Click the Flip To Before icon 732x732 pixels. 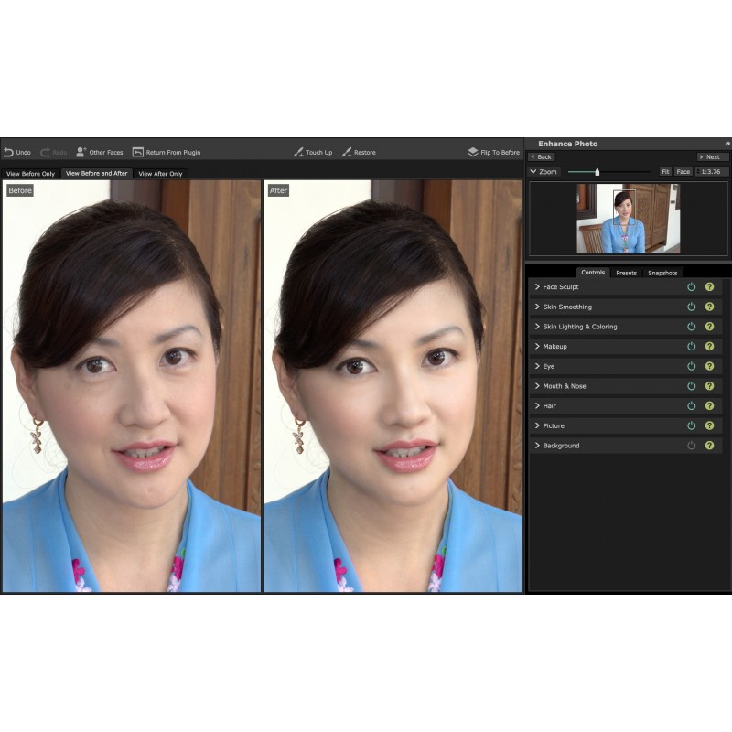[471, 152]
